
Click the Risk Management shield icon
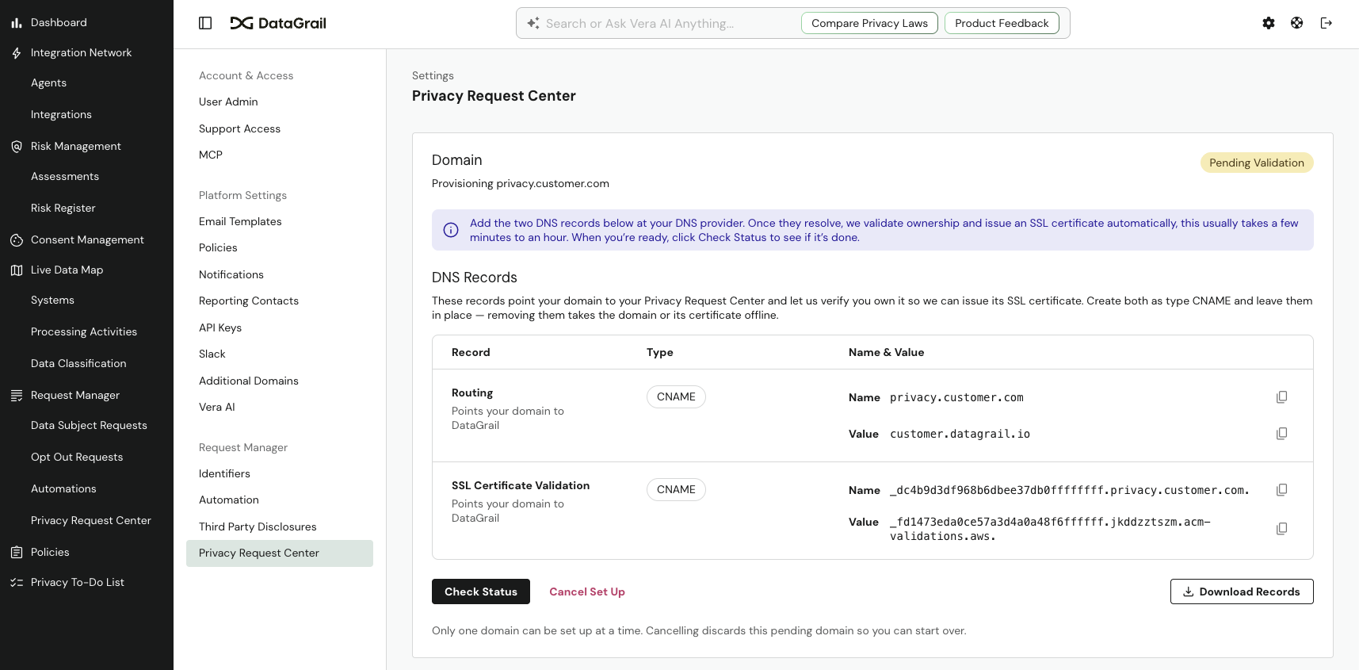17,147
